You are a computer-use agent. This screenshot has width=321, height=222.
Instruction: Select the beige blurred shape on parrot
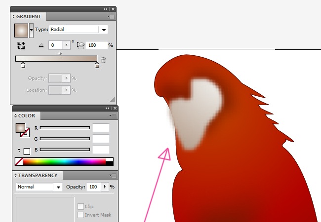196,114
